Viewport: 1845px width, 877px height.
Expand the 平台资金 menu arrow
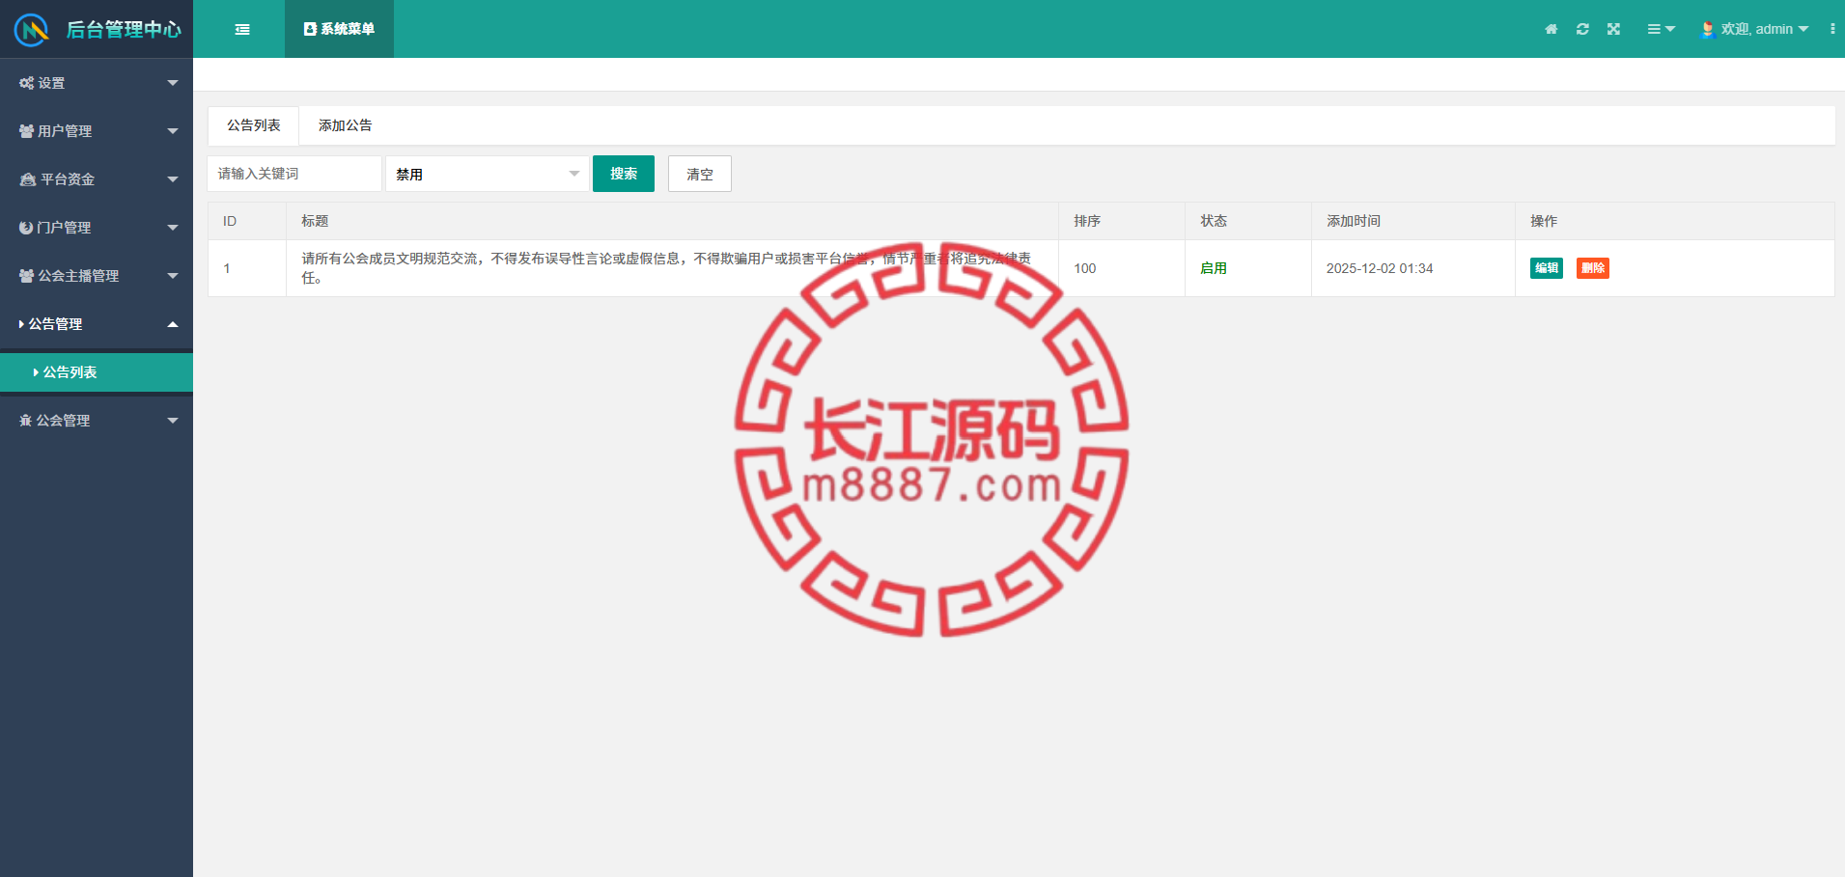173,179
